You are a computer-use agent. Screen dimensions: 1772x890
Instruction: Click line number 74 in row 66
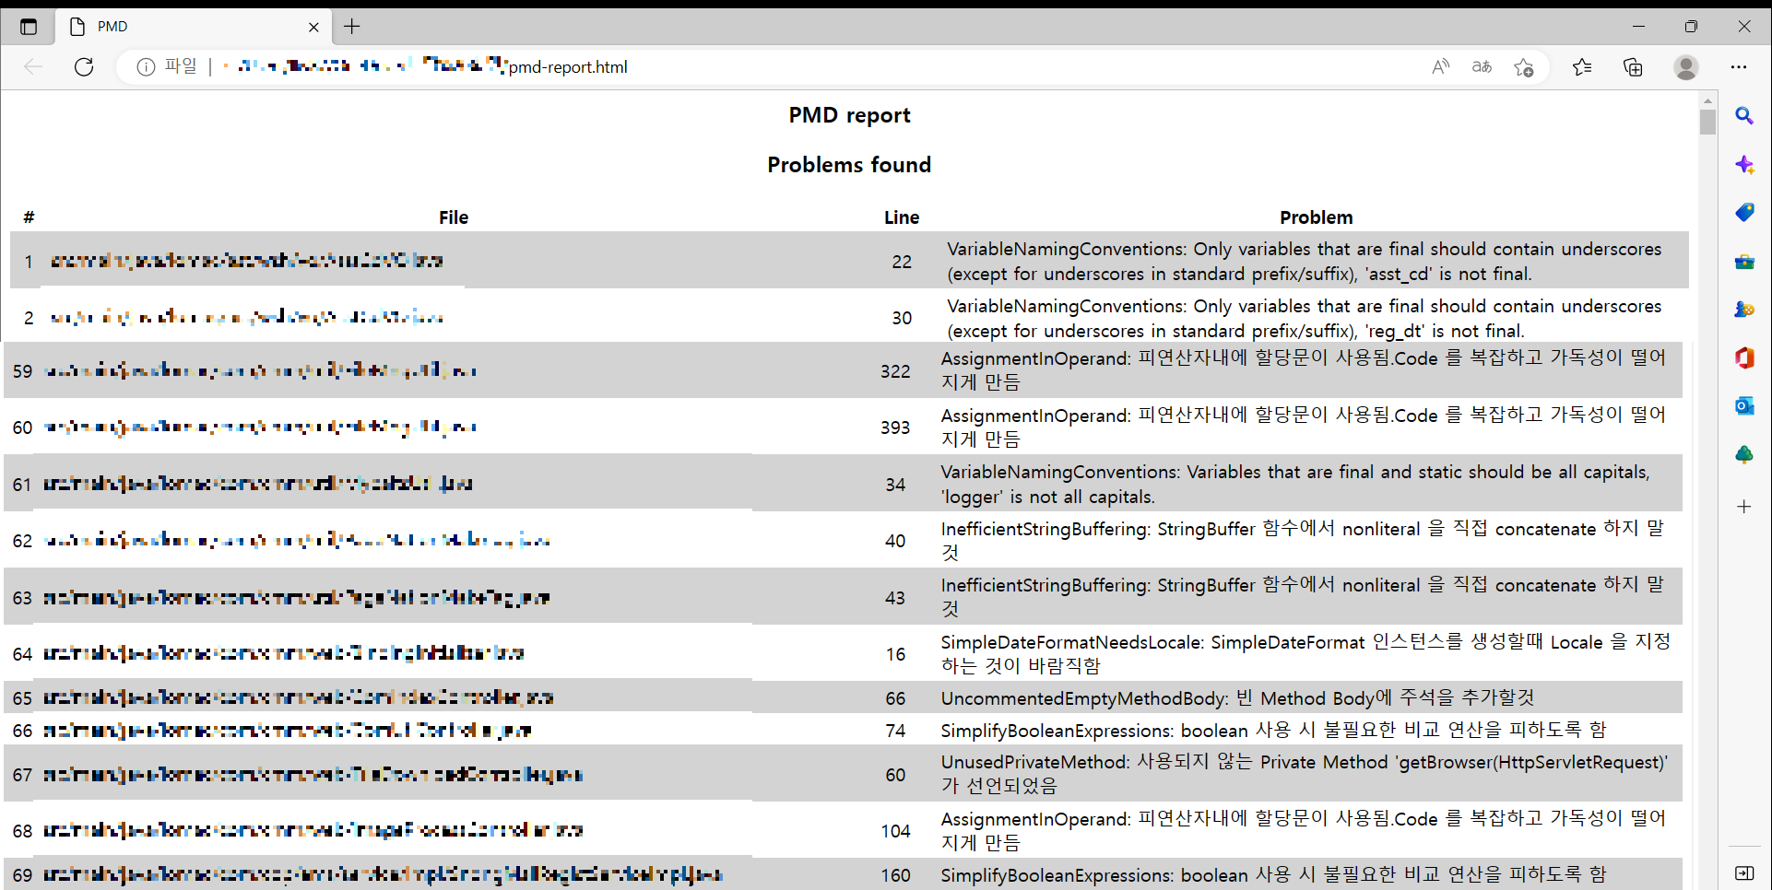[895, 731]
